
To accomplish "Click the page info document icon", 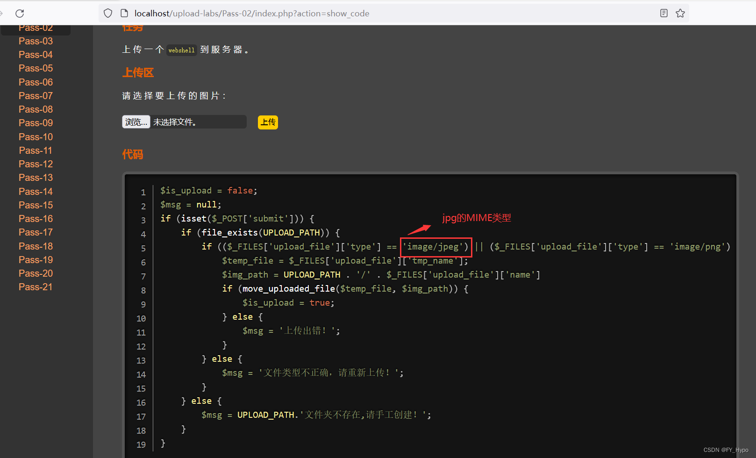I will [124, 14].
